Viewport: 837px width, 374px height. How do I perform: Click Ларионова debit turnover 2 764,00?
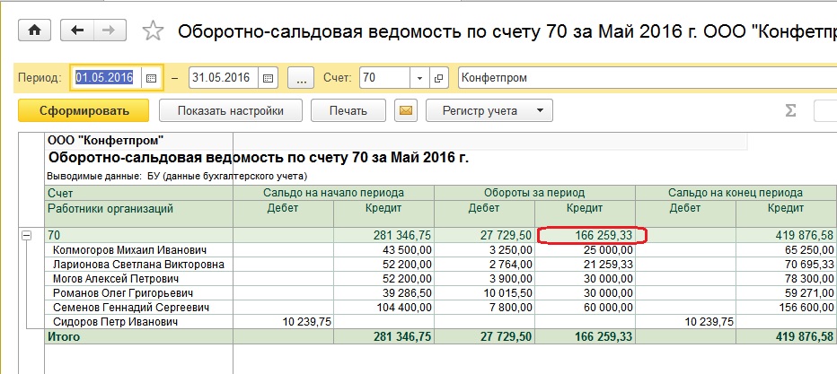click(x=485, y=265)
